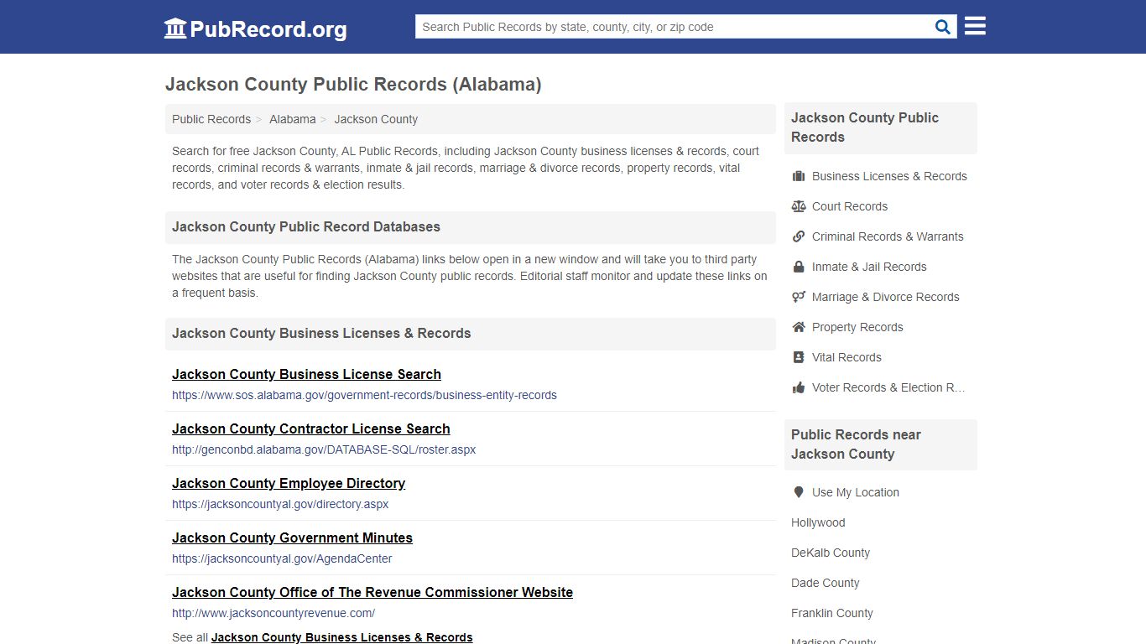Open Jackson County Contractor License Search
1146x644 pixels.
click(x=311, y=428)
